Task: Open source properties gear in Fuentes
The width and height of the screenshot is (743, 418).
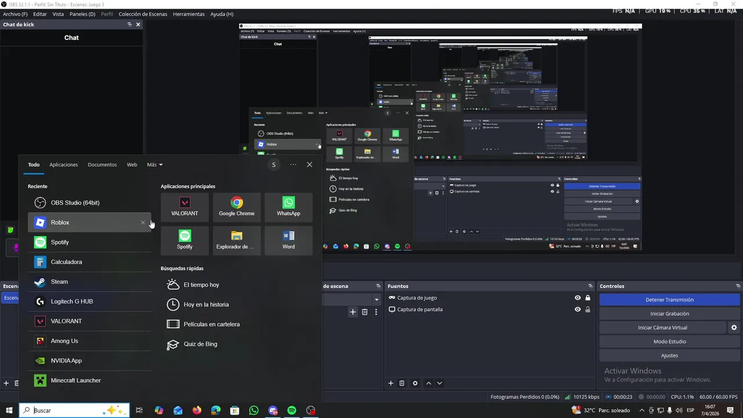Action: click(415, 383)
